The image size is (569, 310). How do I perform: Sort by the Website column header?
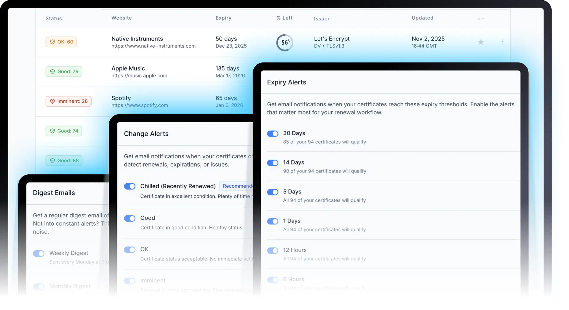pyautogui.click(x=122, y=18)
